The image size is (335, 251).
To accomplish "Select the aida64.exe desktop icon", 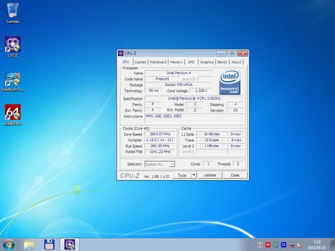I will coord(13,115).
